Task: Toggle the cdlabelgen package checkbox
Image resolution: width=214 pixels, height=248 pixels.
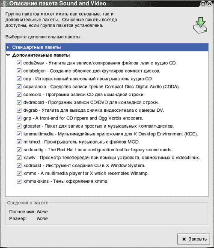Action: pyautogui.click(x=19, y=71)
